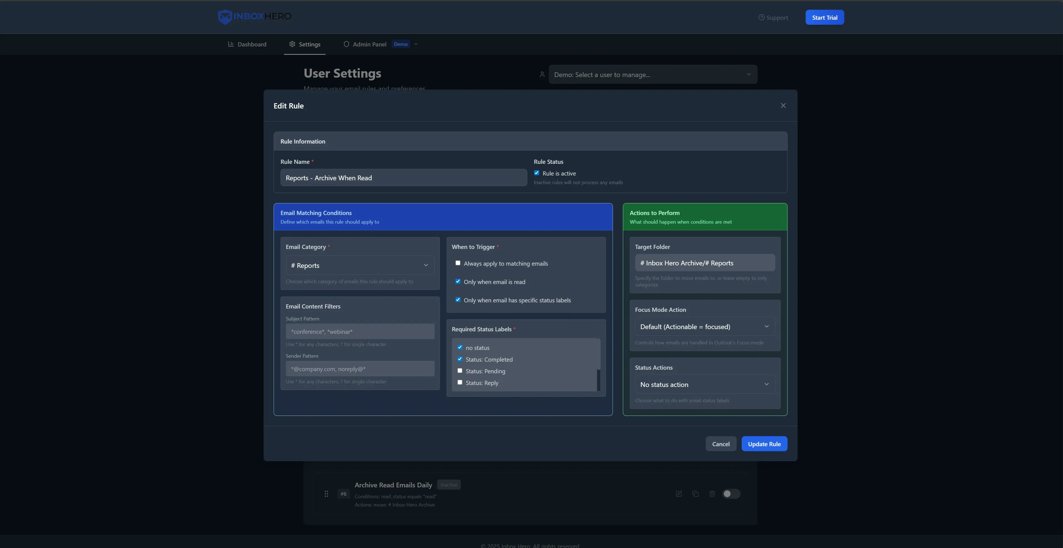Delete the Archive Read Emails Daily rule
The height and width of the screenshot is (548, 1063).
pos(712,494)
